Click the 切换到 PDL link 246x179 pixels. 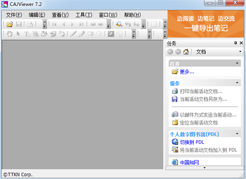click(x=192, y=142)
